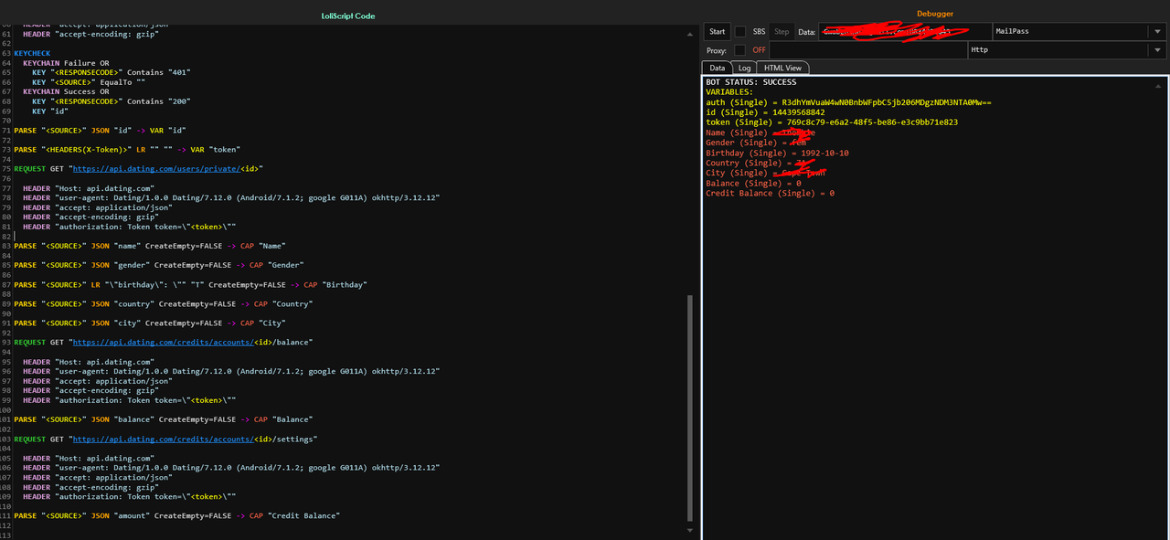This screenshot has width=1170, height=540.
Task: Select the City (Single) capture line
Action: [x=766, y=173]
